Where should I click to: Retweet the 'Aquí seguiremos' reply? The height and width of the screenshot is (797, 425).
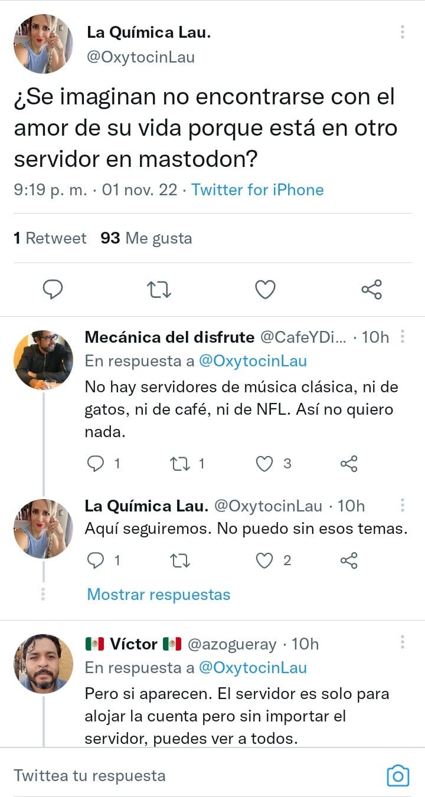[x=178, y=560]
